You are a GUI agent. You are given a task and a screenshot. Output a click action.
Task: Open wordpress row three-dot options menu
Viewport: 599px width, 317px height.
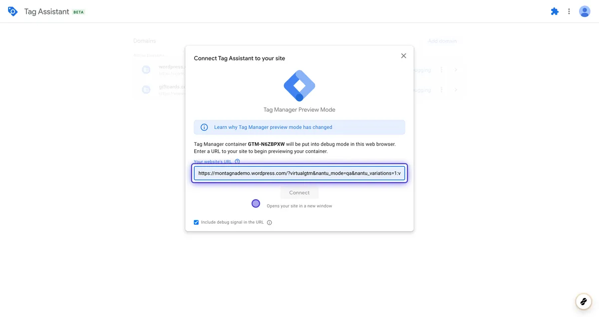tap(441, 70)
